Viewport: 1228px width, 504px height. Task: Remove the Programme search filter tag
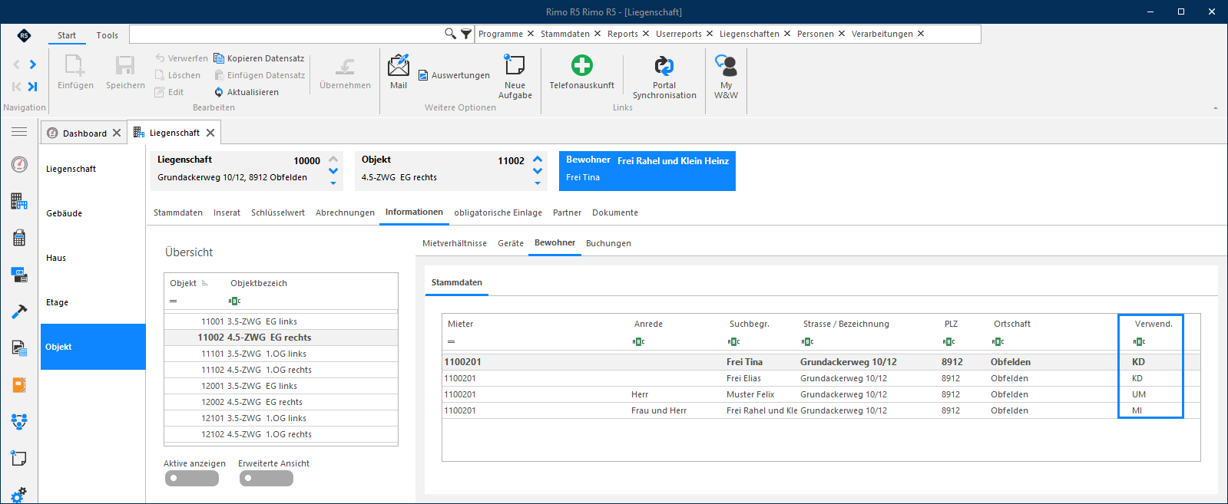[x=531, y=34]
